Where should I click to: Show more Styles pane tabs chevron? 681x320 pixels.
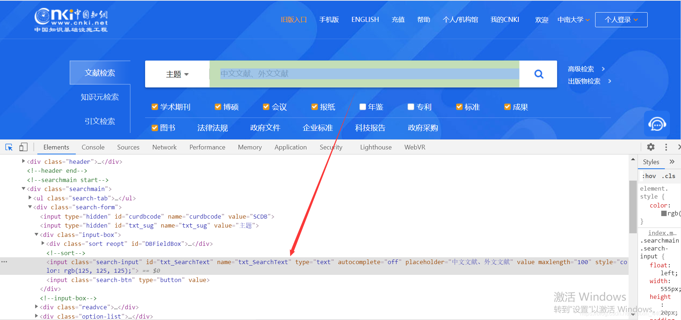click(672, 162)
